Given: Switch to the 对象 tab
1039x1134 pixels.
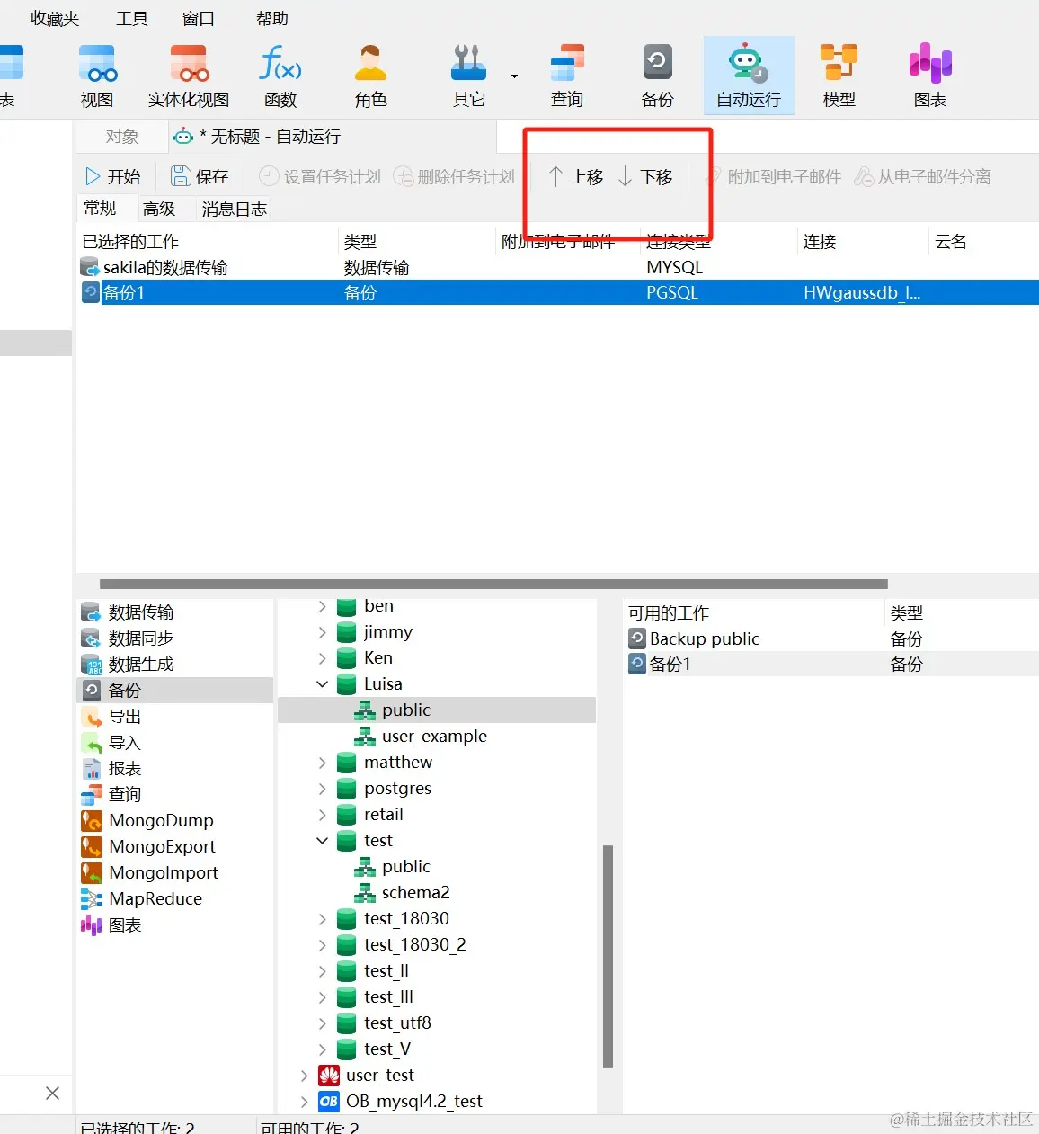Looking at the screenshot, I should click(x=122, y=137).
